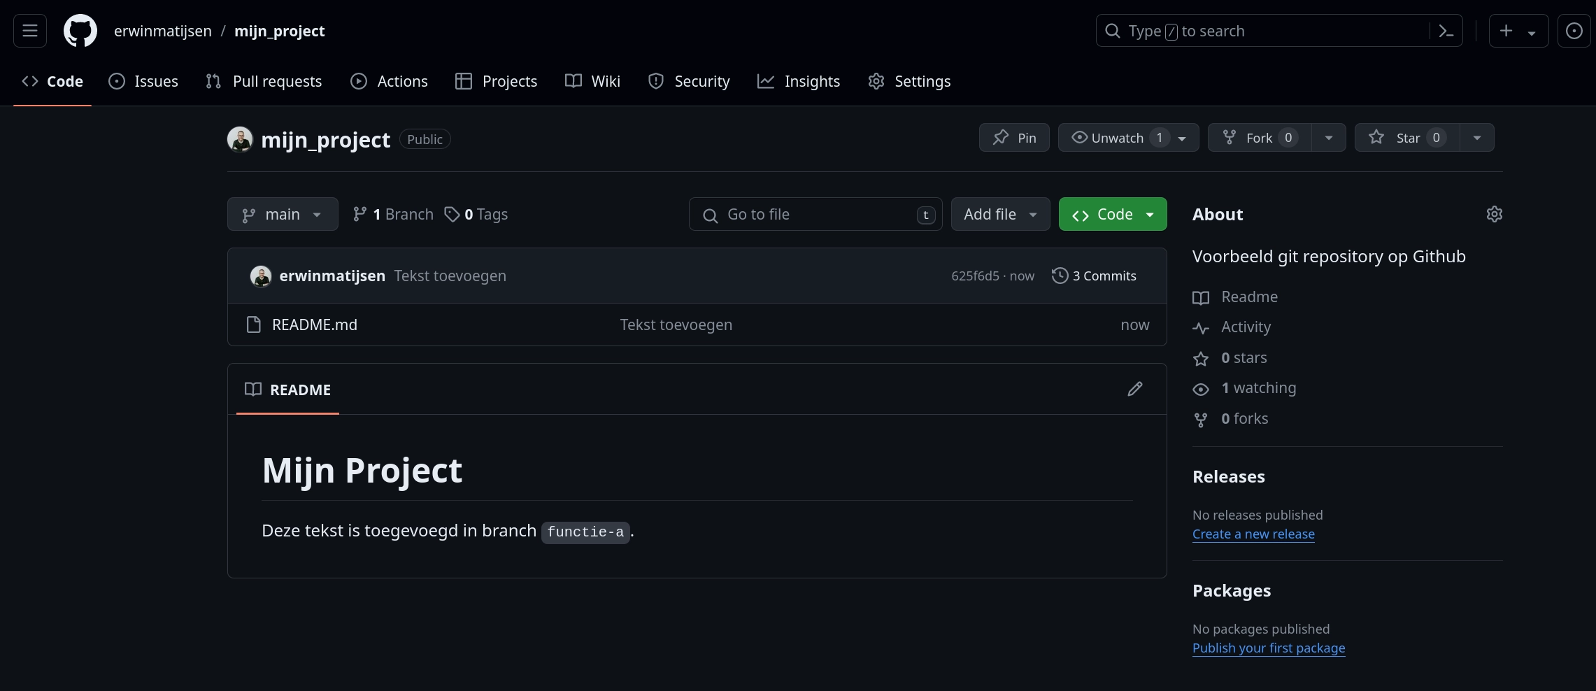The width and height of the screenshot is (1596, 691).
Task: Switch to the Projects tab
Action: point(497,81)
